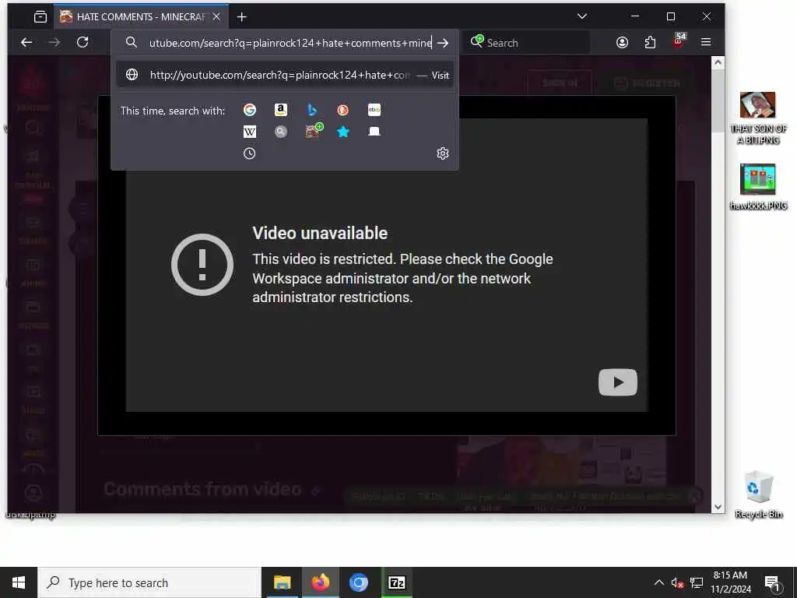
Task: Open the network status tray icon
Action: click(x=697, y=582)
